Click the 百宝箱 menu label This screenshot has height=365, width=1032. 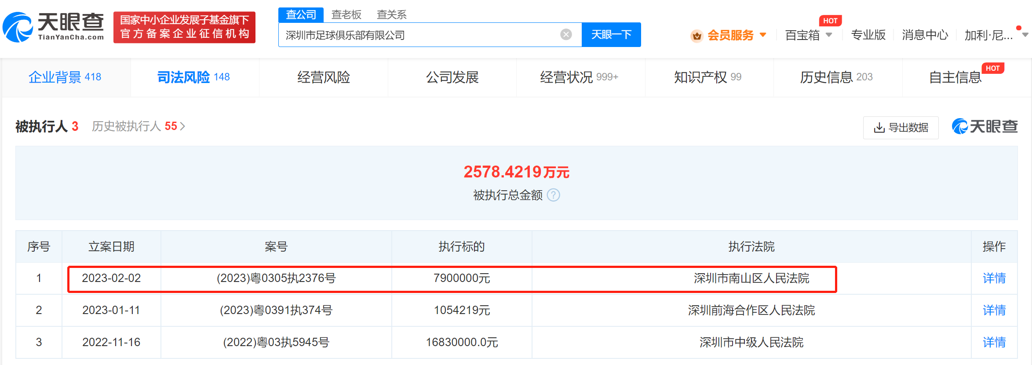pyautogui.click(x=802, y=35)
